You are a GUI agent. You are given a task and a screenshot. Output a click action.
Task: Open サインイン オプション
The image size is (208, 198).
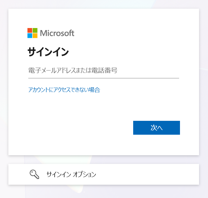pos(104,174)
